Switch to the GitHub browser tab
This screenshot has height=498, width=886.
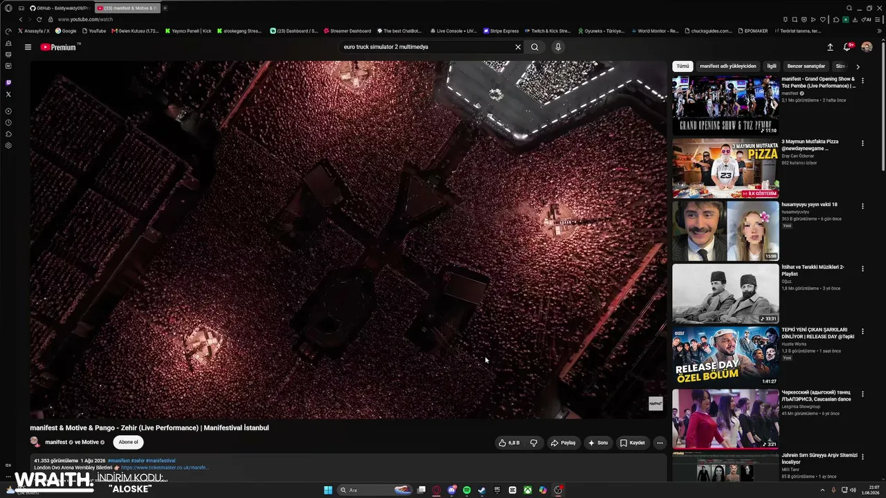click(x=60, y=8)
